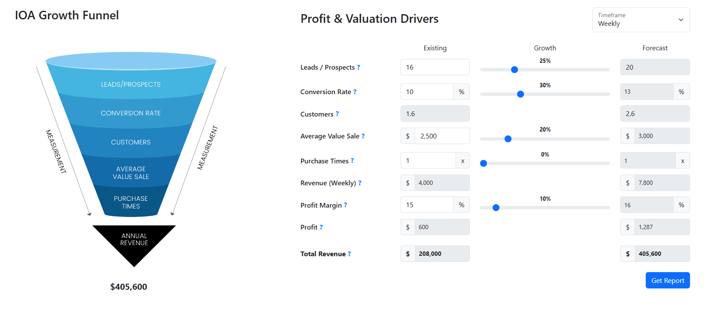
Task: Open the Profit Margin help icon
Action: [x=345, y=205]
